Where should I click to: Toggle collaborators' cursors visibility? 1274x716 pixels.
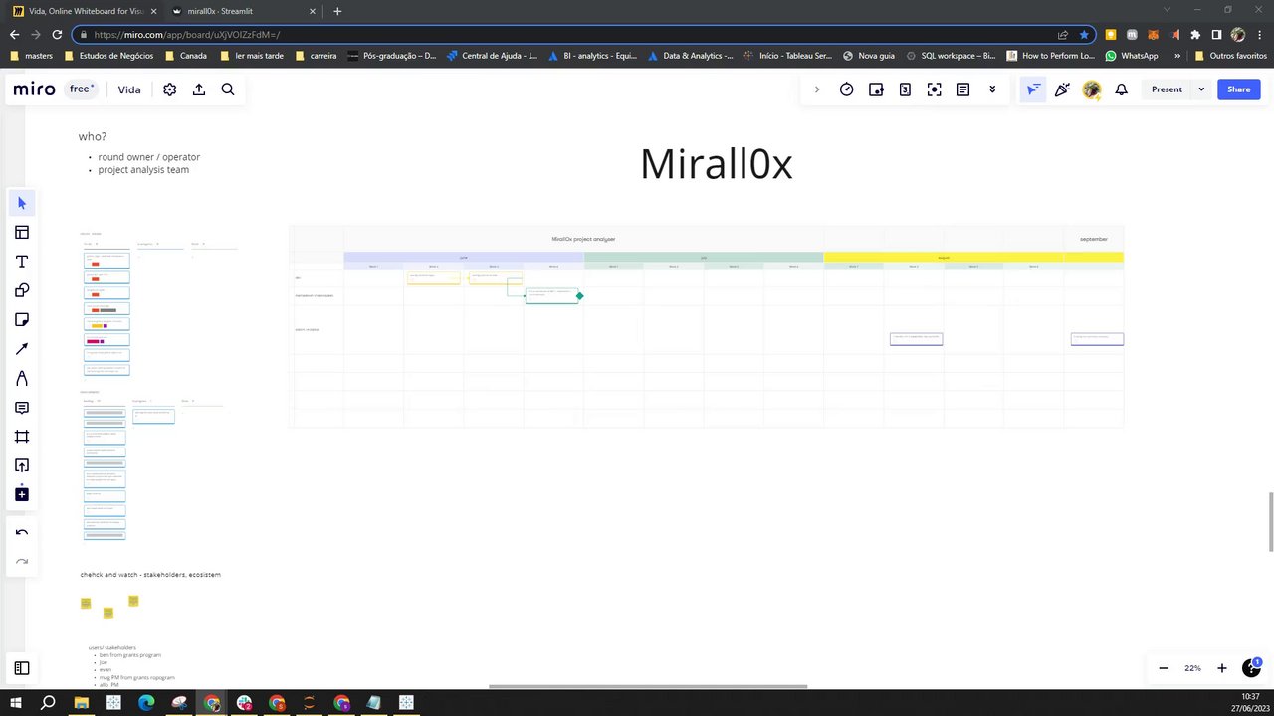tap(1033, 89)
